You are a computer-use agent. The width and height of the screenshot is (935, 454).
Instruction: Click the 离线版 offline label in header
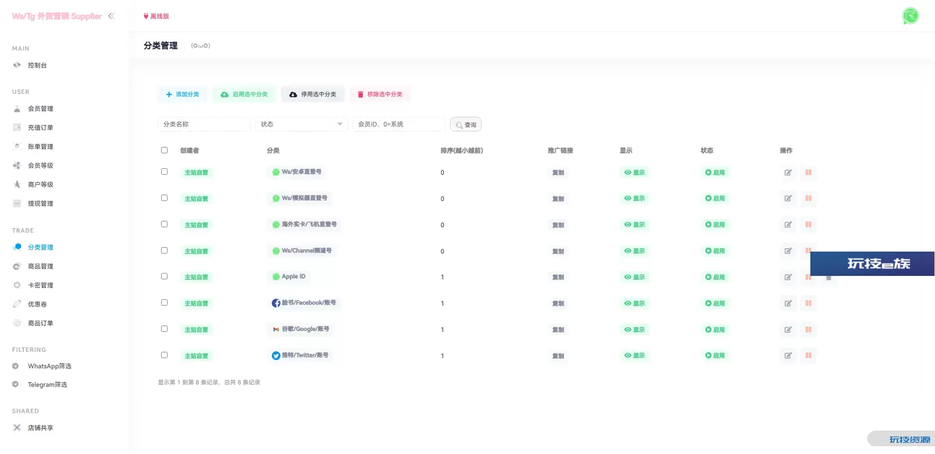(156, 16)
